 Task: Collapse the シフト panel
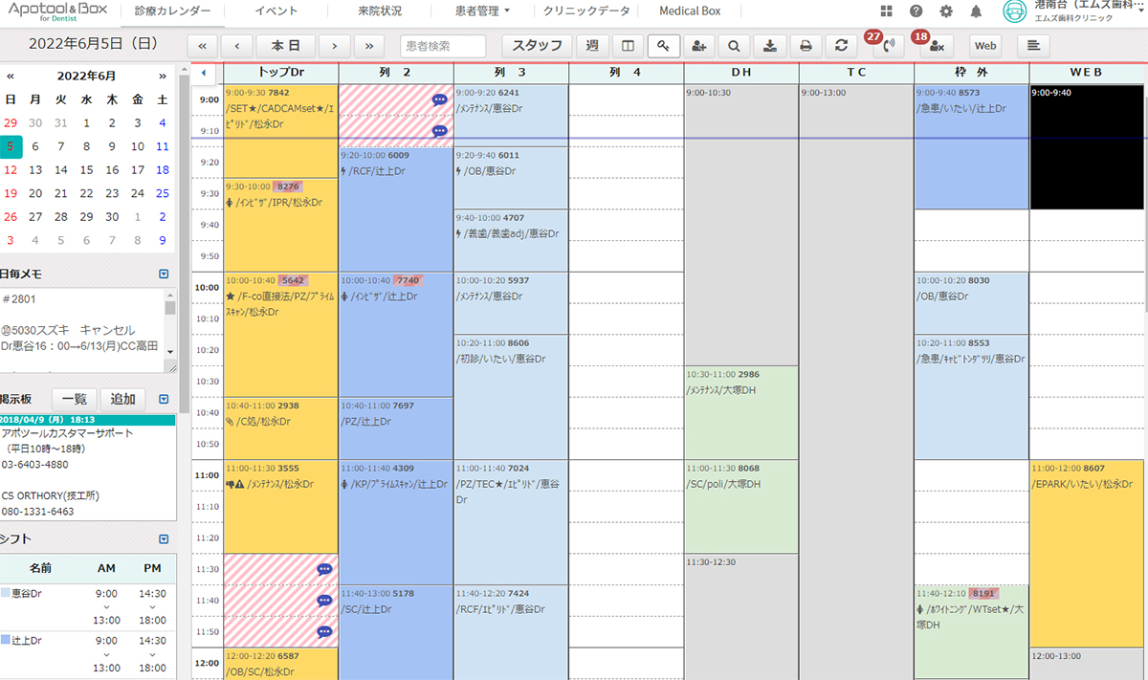[164, 538]
